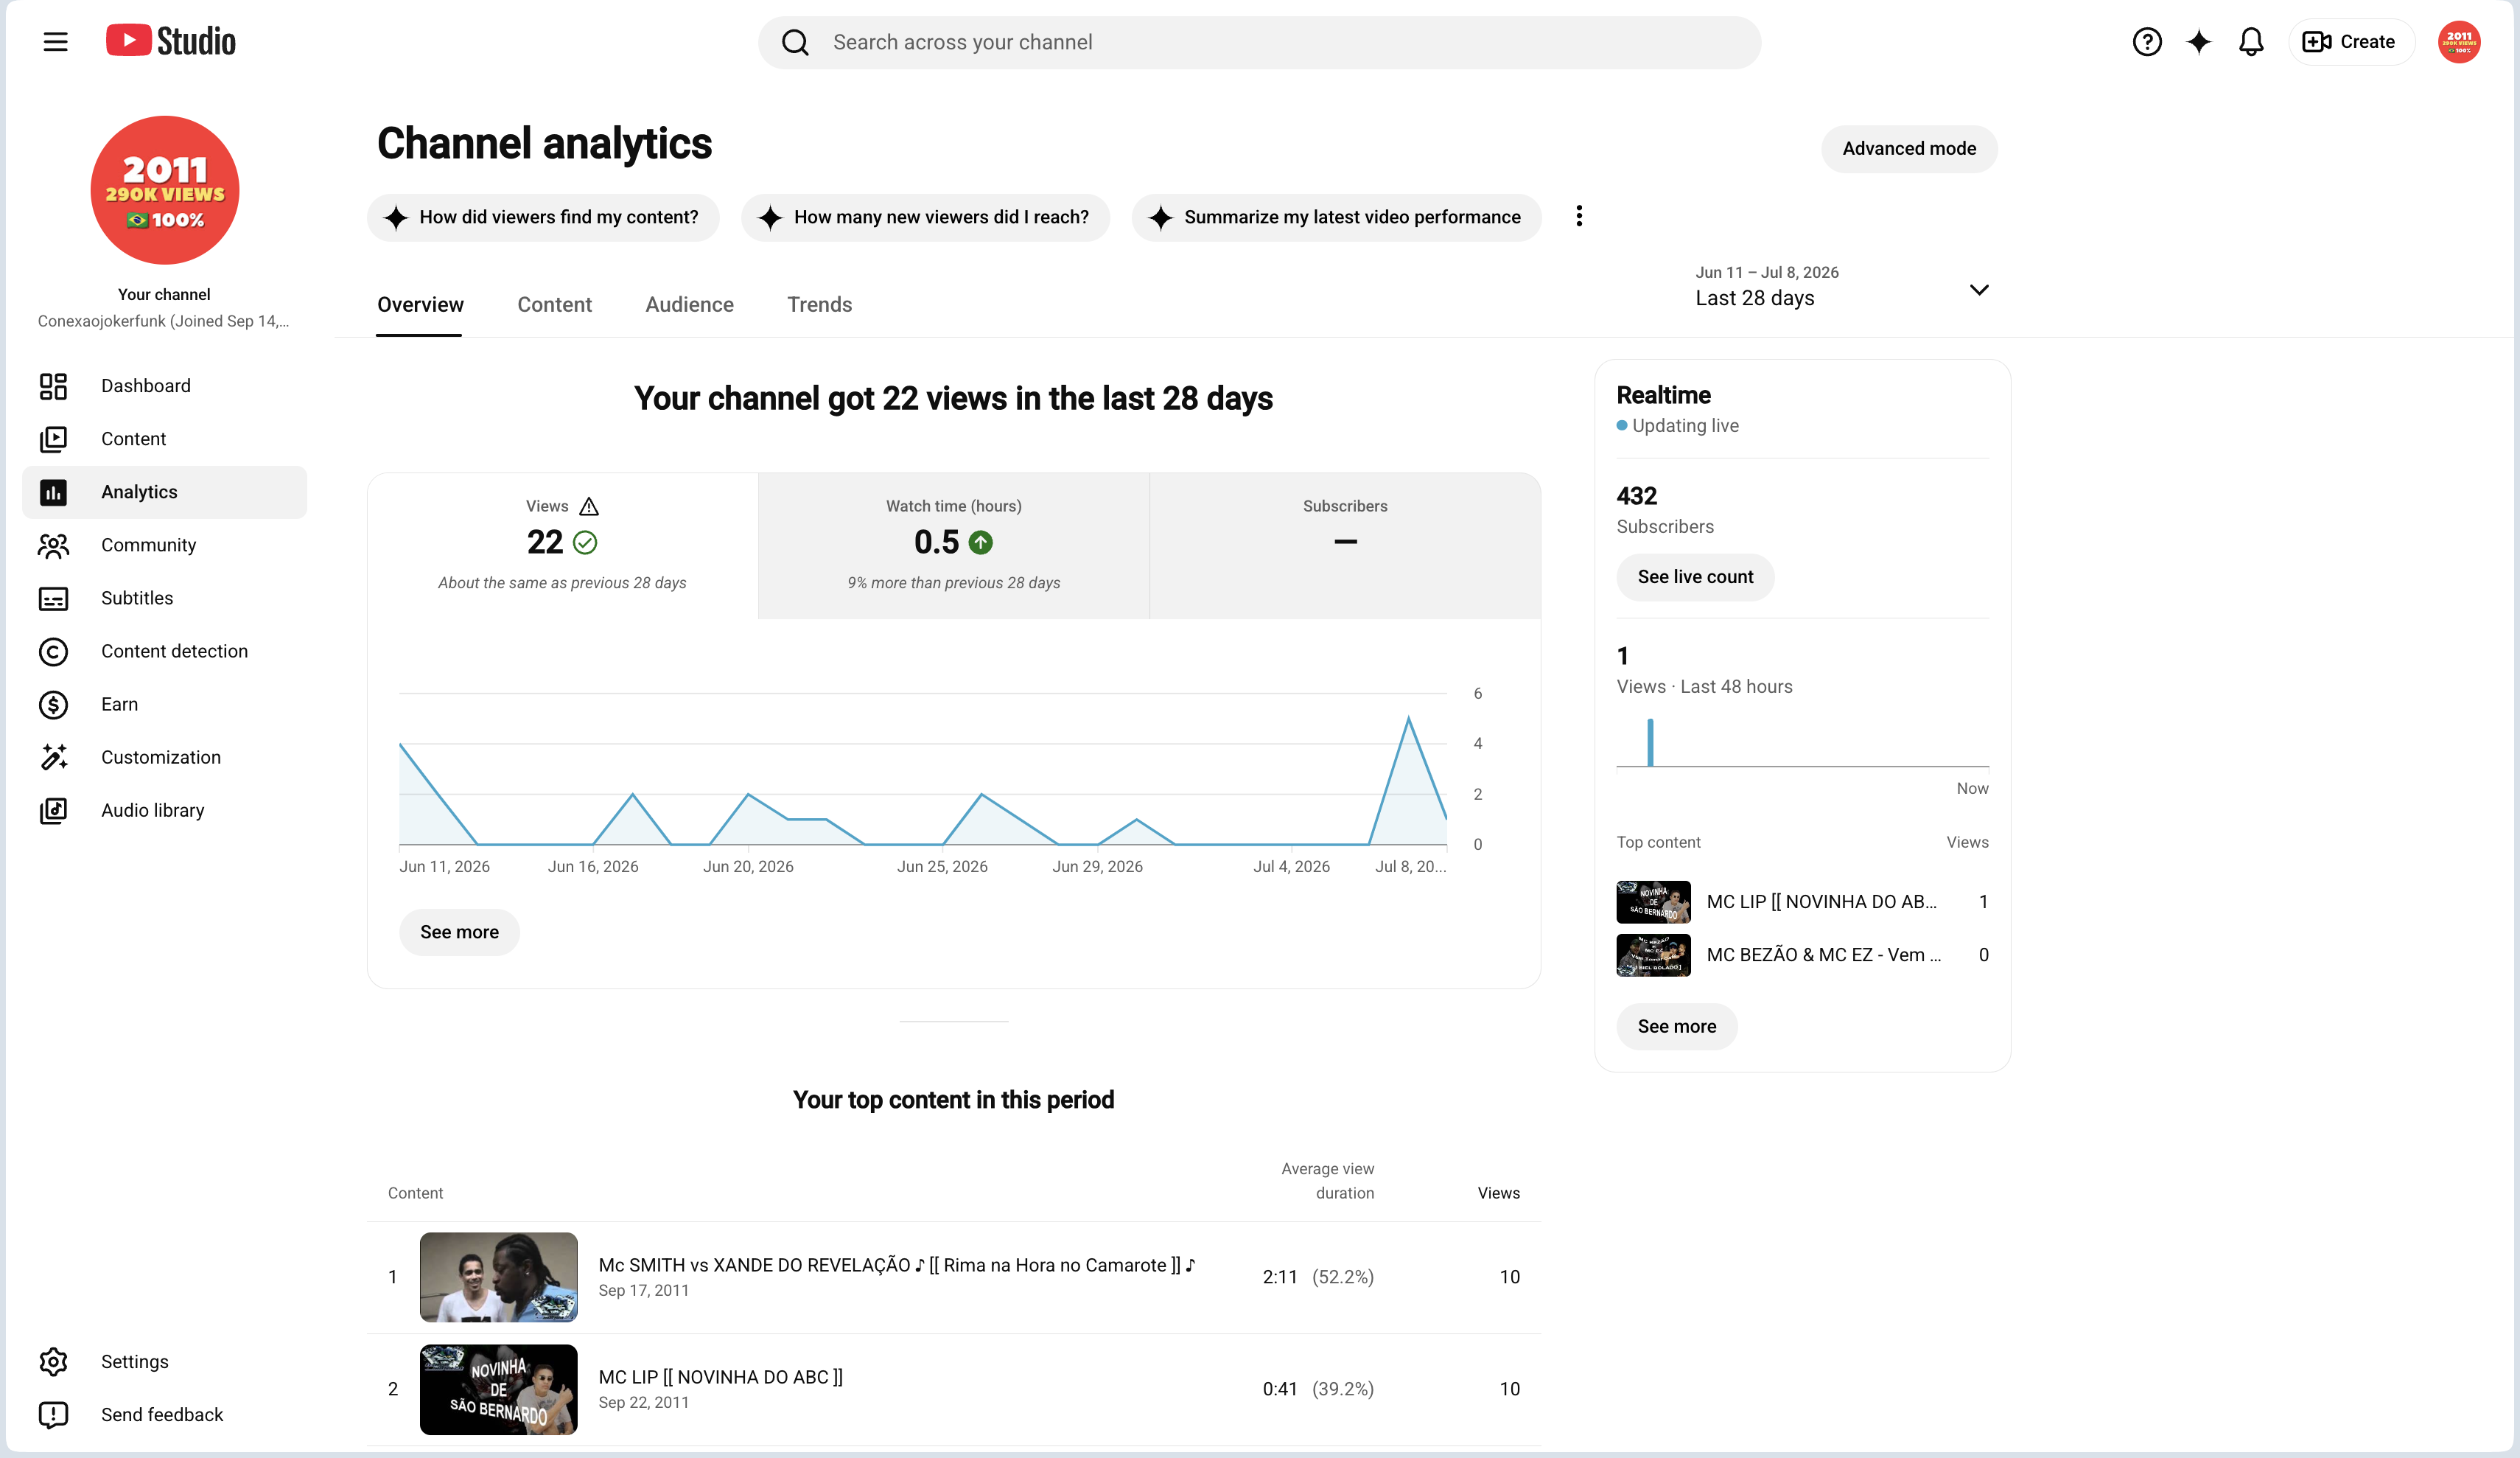Open the hamburger navigation menu
This screenshot has width=2520, height=1458.
55,41
